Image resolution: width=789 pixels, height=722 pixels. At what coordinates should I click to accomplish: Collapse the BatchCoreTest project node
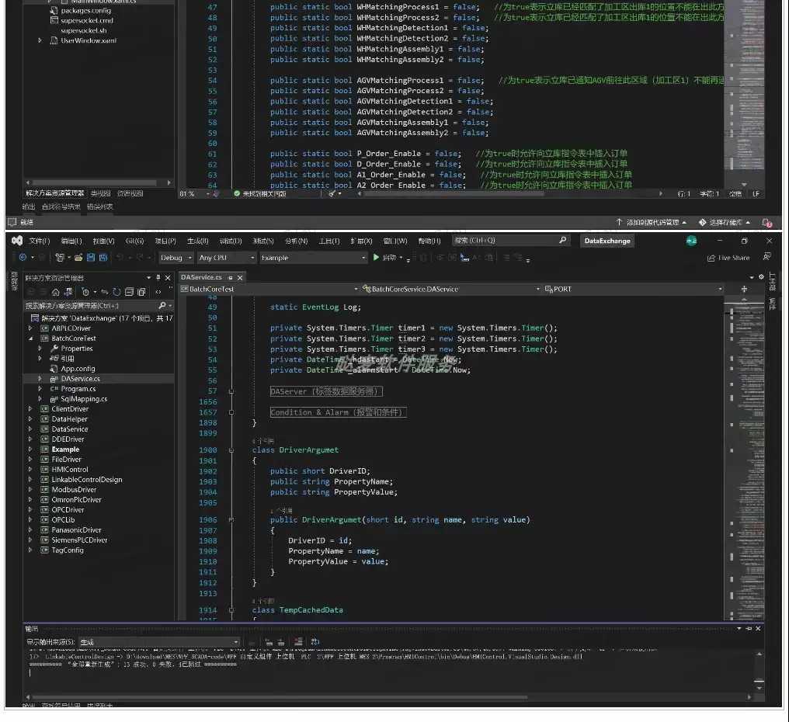click(30, 338)
